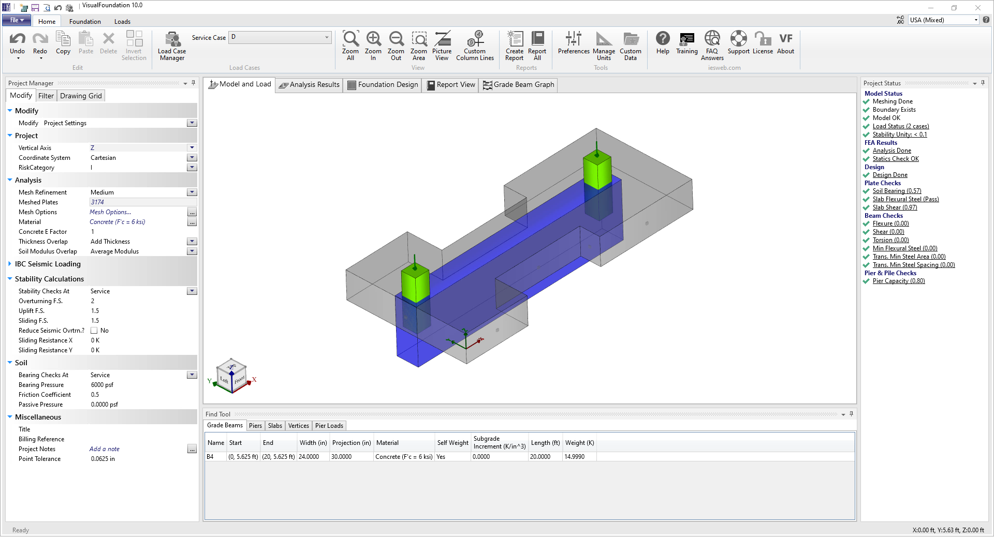Screen dimensions: 994x538
Task: Open the File menu
Action: 17,20
